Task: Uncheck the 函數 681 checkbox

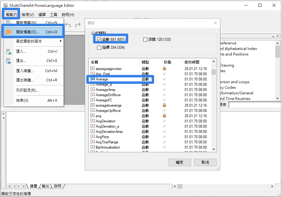Action: click(x=99, y=39)
